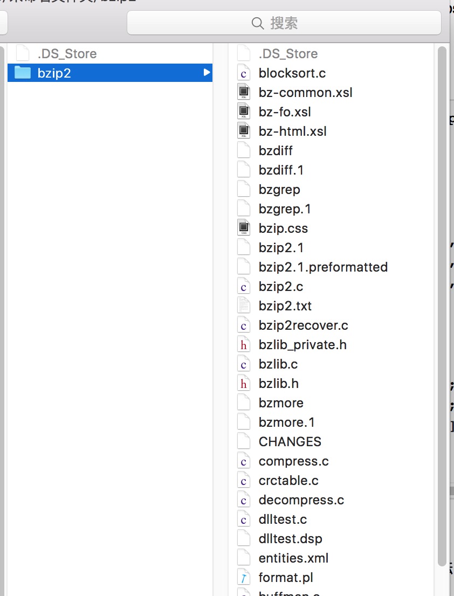This screenshot has width=454, height=596.
Task: Select the bzip2 folder row
Action: pyautogui.click(x=108, y=73)
